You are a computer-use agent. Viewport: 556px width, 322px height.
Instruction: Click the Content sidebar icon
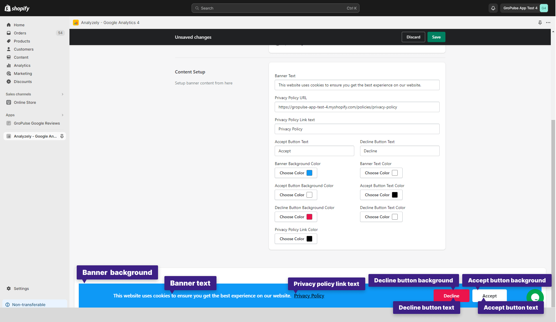(9, 57)
